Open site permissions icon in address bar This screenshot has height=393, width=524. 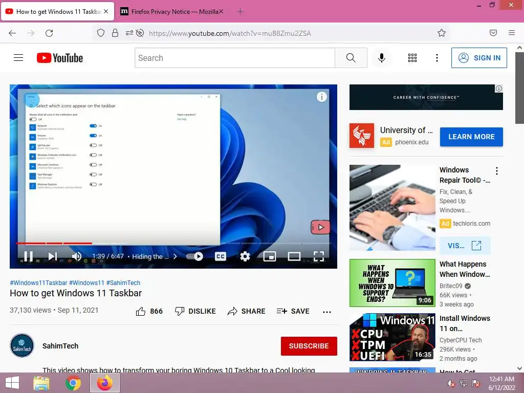point(129,33)
